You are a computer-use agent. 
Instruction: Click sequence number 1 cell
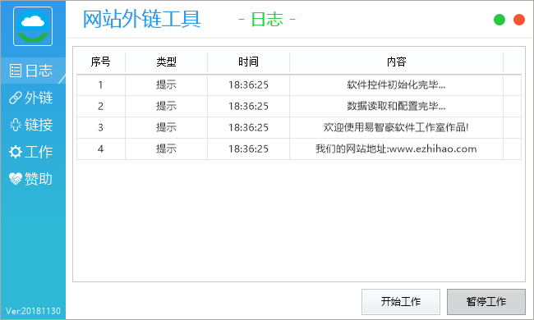tap(101, 85)
